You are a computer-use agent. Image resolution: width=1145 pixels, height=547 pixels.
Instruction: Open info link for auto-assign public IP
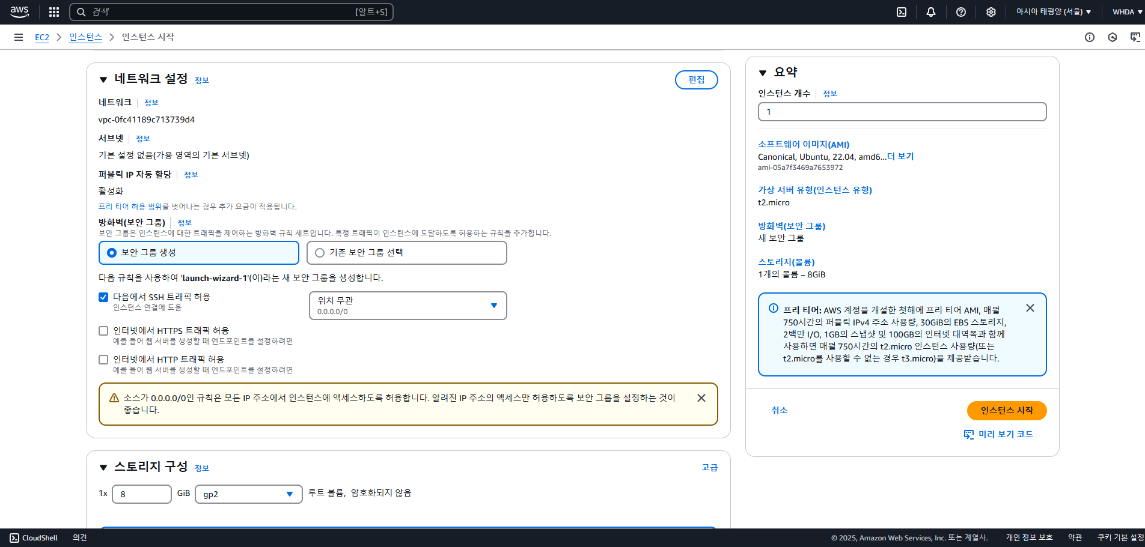pyautogui.click(x=191, y=175)
